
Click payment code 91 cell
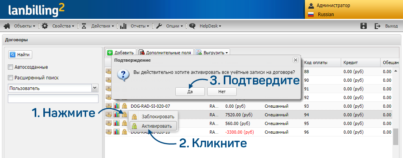[306, 89]
